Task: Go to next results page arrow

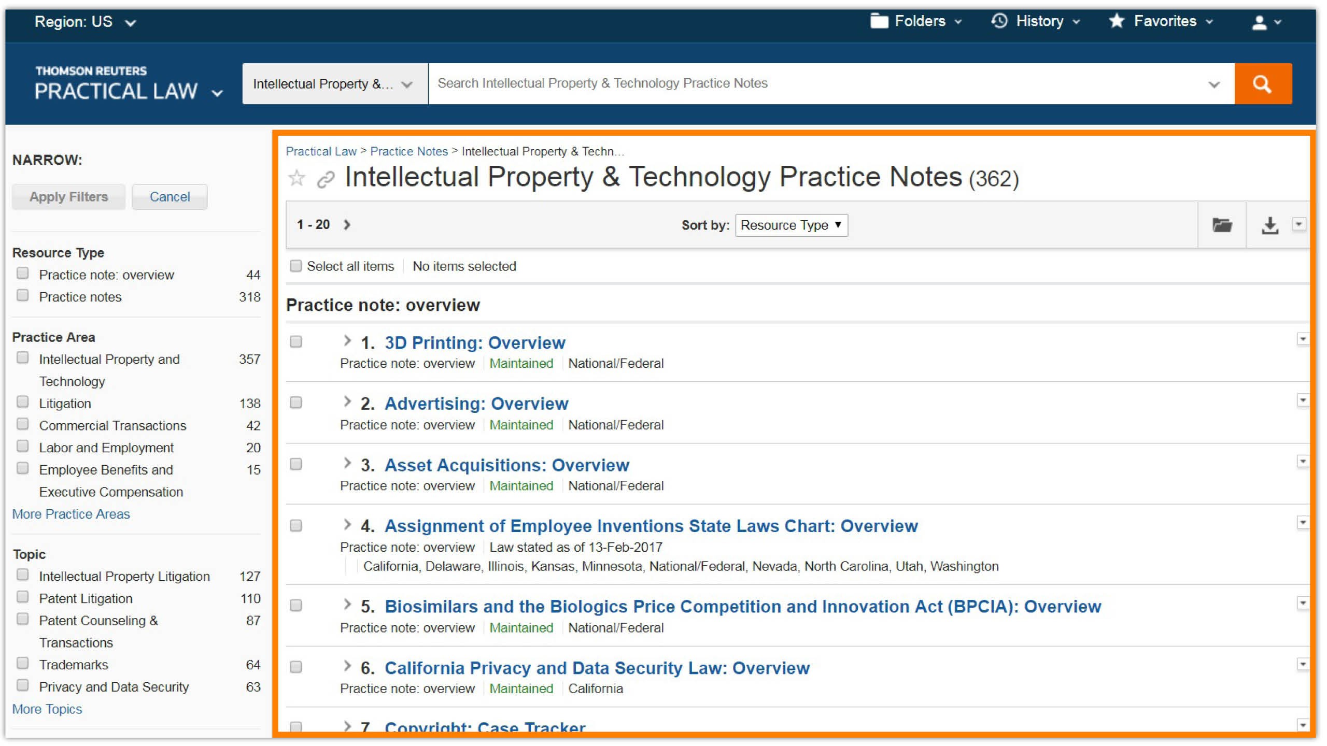Action: [x=347, y=224]
